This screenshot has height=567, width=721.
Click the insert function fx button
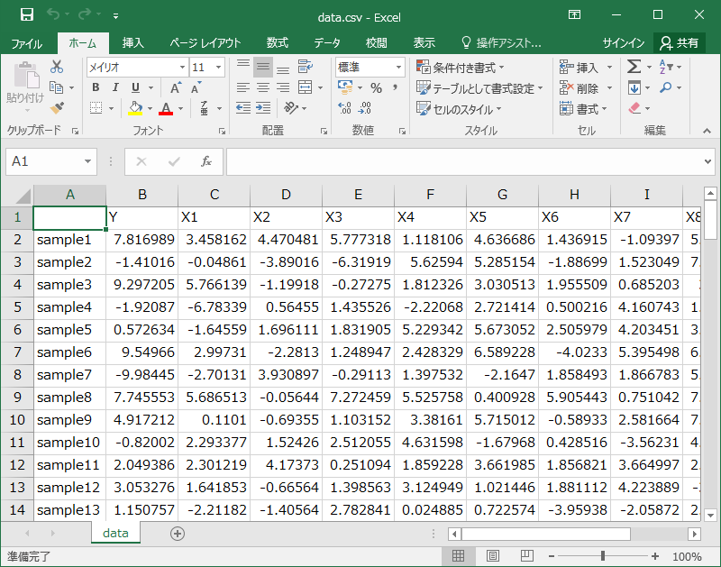[x=206, y=162]
